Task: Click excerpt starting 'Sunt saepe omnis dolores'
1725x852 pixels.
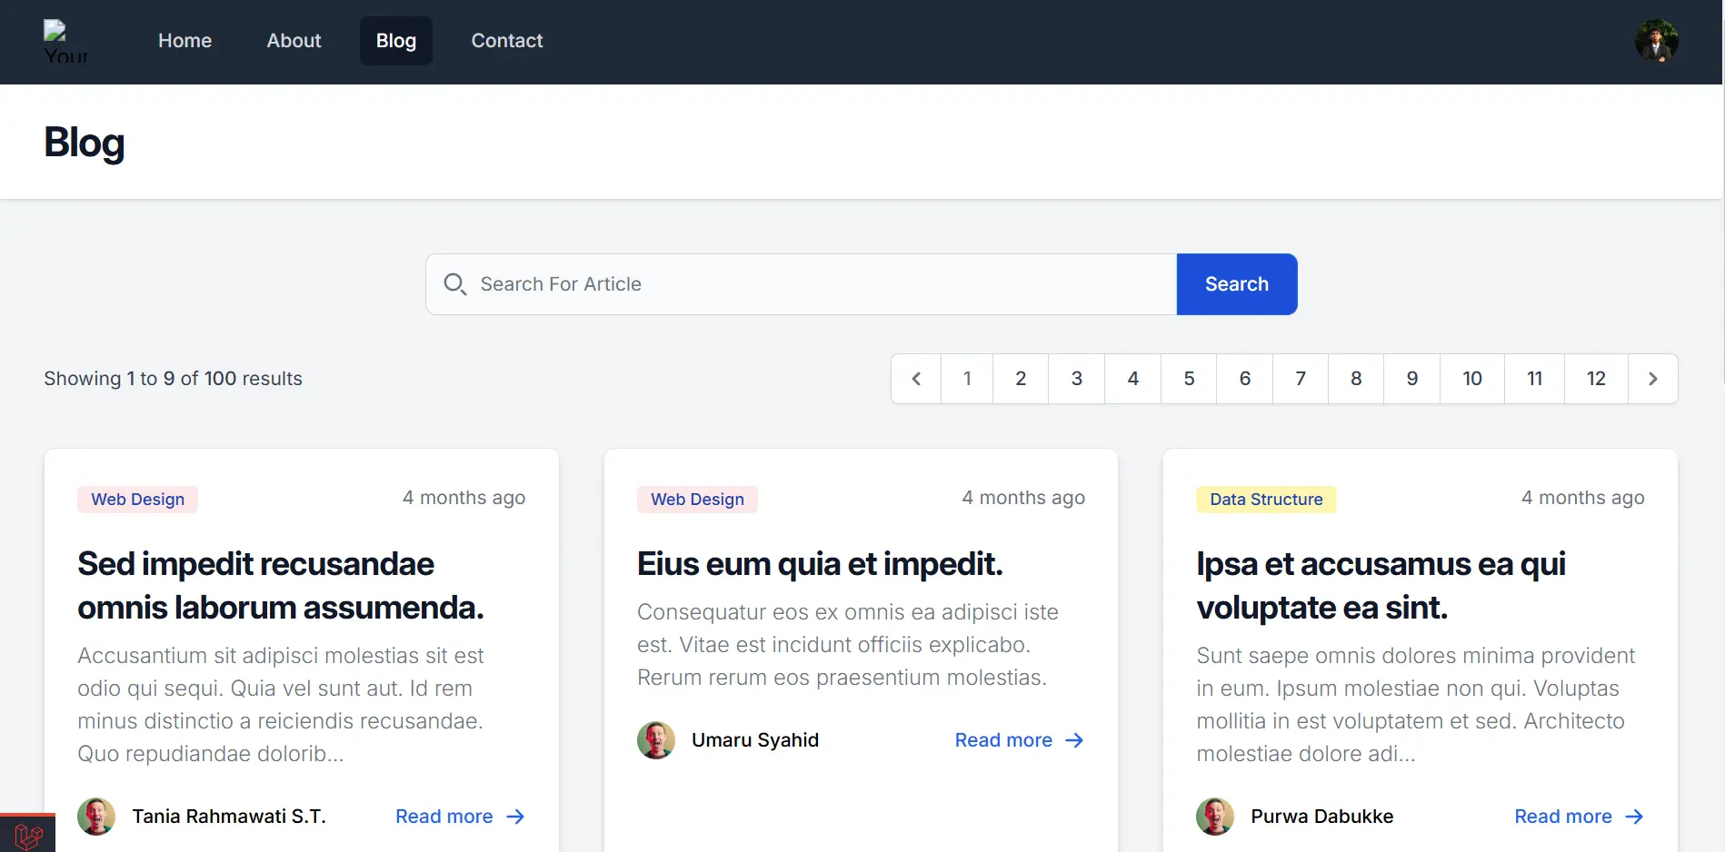Action: pyautogui.click(x=1416, y=705)
